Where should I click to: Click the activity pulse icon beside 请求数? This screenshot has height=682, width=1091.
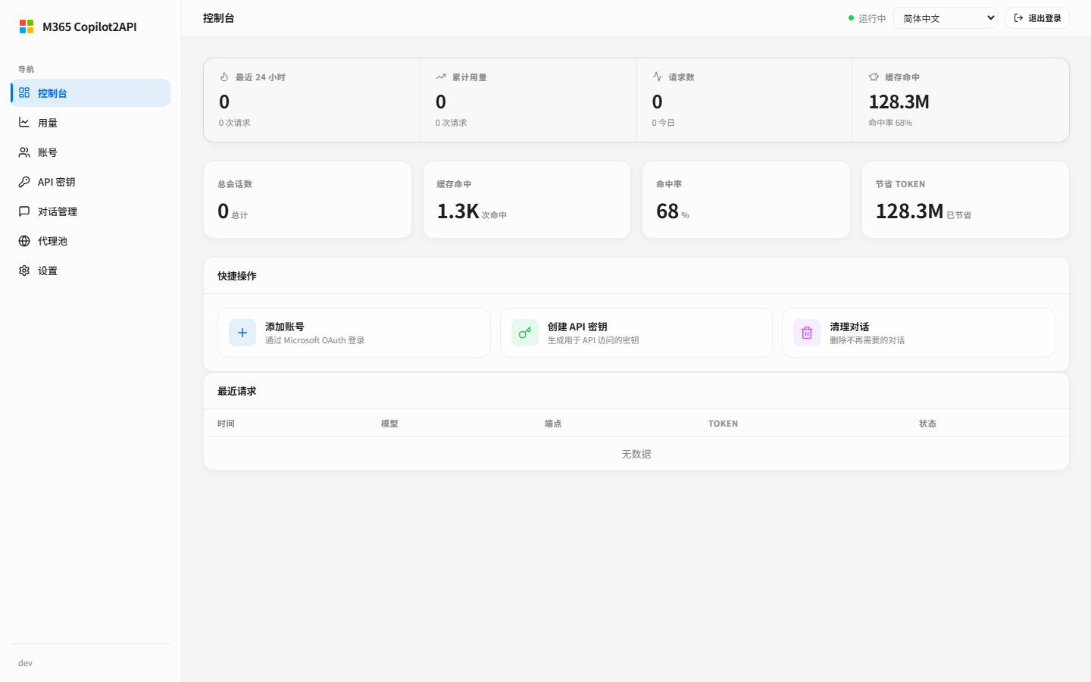pyautogui.click(x=657, y=77)
